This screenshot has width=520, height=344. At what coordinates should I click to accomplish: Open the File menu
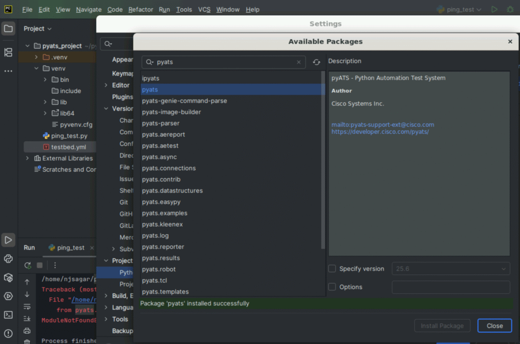click(27, 9)
